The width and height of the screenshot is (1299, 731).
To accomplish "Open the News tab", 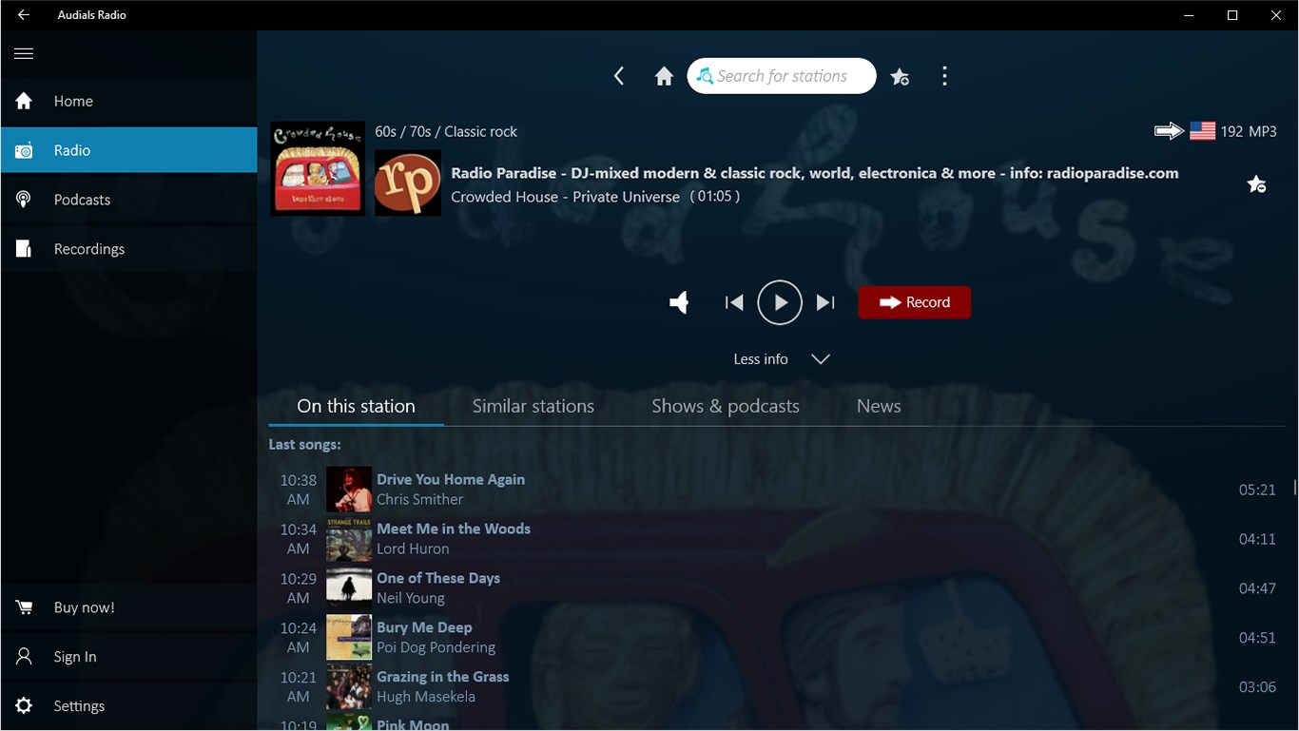I will tap(879, 406).
